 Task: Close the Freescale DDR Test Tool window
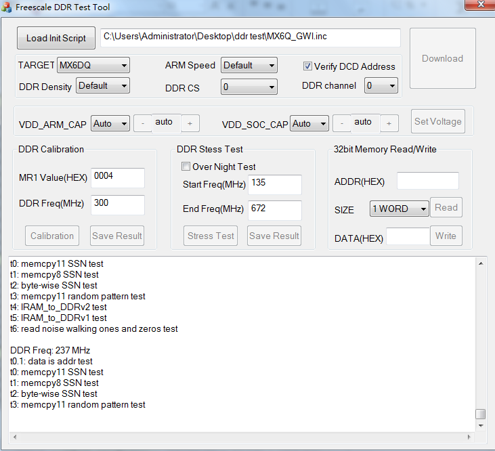480,5
